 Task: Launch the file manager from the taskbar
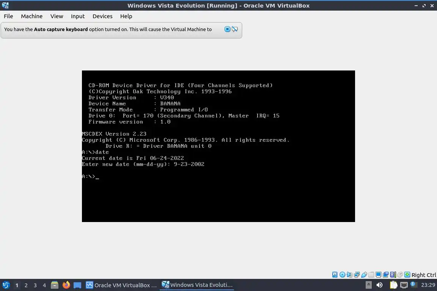click(x=55, y=285)
